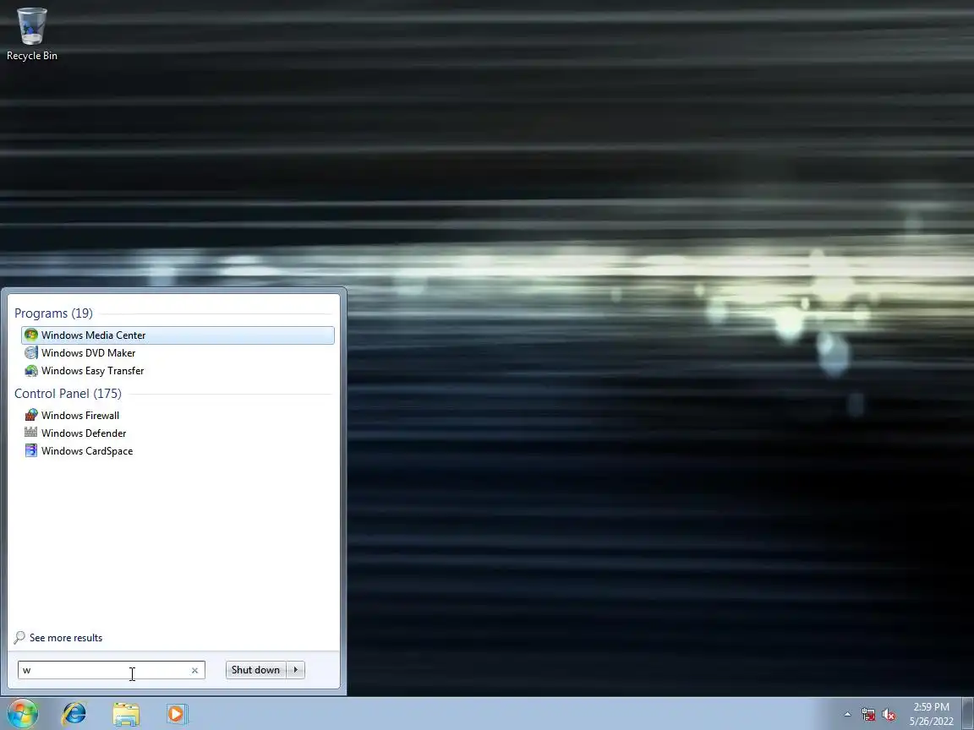974x730 pixels.
Task: Click the Windows Firewall brick icon
Action: tap(31, 416)
